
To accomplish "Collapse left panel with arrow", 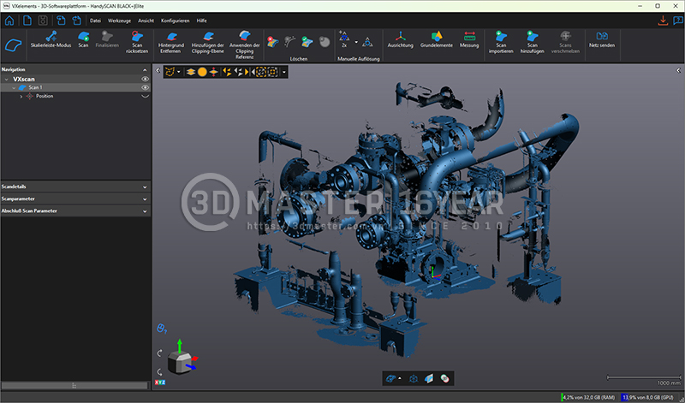I will [158, 70].
